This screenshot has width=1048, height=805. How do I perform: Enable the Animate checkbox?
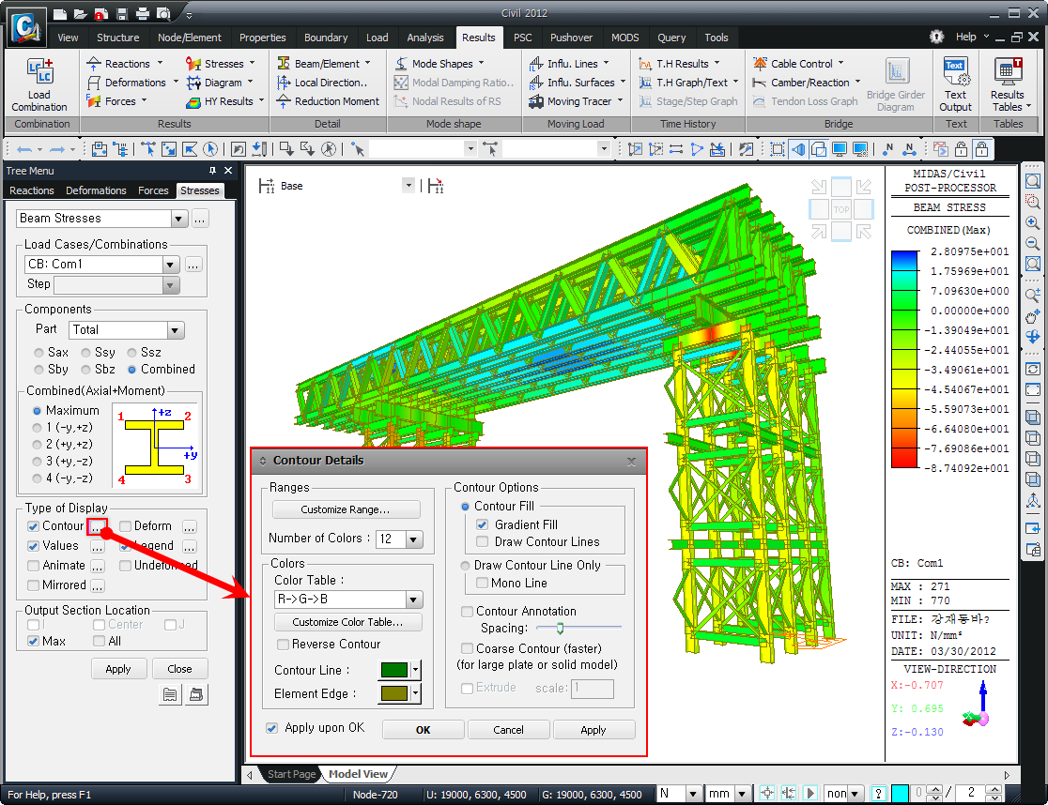[x=33, y=566]
